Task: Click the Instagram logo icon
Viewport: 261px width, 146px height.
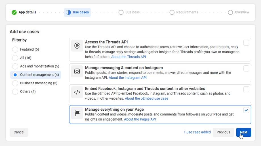Action: coord(77,71)
